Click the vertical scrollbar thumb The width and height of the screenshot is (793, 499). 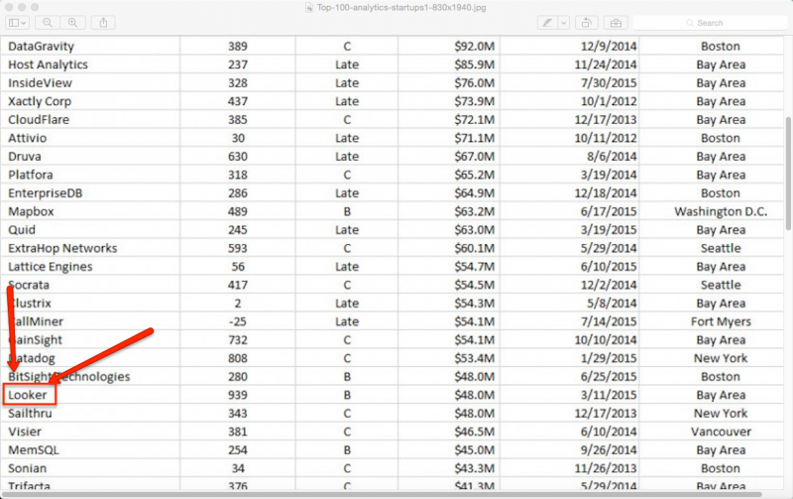click(x=787, y=174)
